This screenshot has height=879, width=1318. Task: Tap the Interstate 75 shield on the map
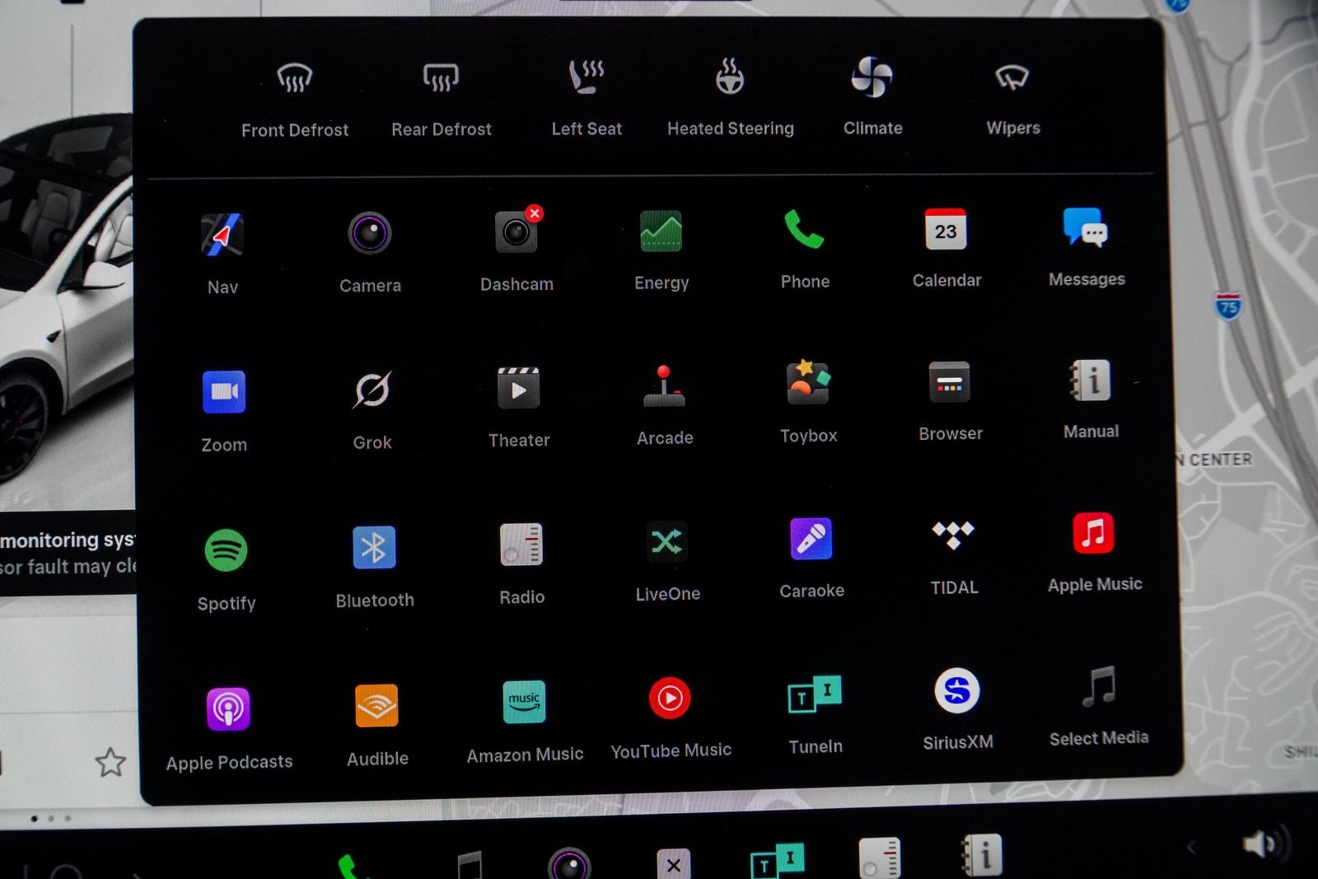[1227, 305]
